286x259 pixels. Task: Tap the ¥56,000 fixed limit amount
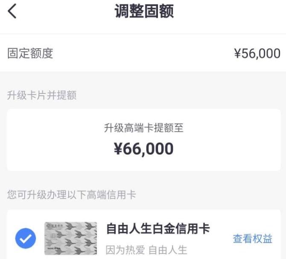click(x=257, y=54)
